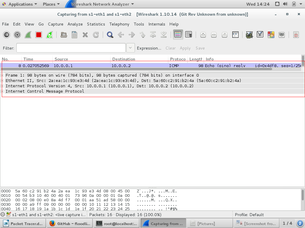Viewport: 305px width, 228px height.
Task: Open the capture interfaces list icon
Action: click(7, 35)
